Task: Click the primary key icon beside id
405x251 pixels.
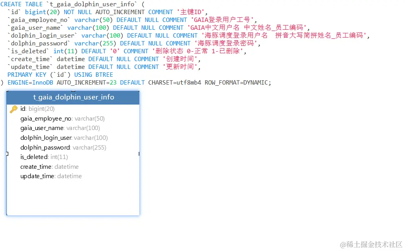Action: click(13, 109)
